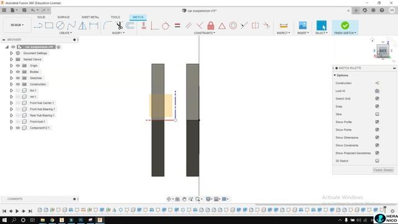
Task: Click the new design plus tab button
Action: coord(356,11)
